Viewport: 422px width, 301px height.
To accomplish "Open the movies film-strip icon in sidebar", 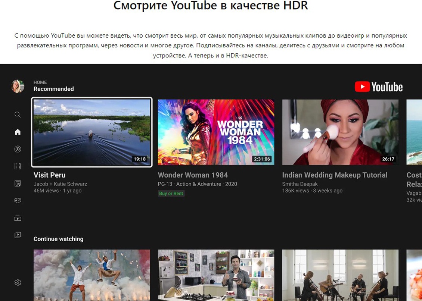I will pos(18,166).
